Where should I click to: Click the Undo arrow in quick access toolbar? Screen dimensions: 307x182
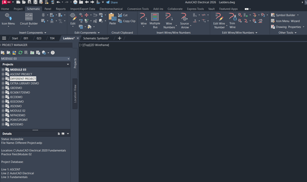tap(58, 2)
